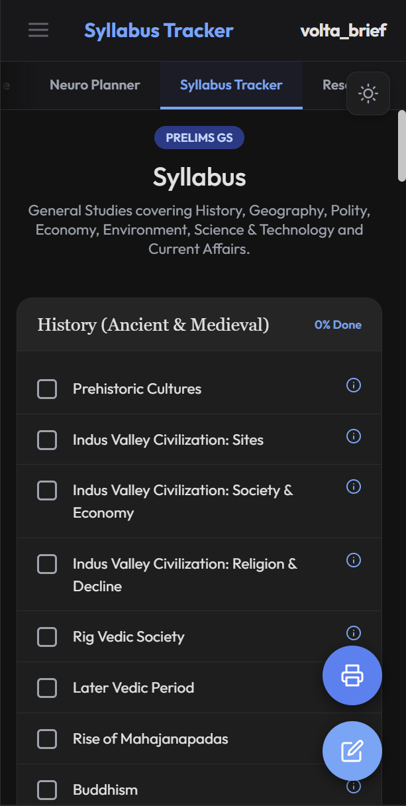
Task: Open the hamburger navigation menu
Action: [38, 30]
